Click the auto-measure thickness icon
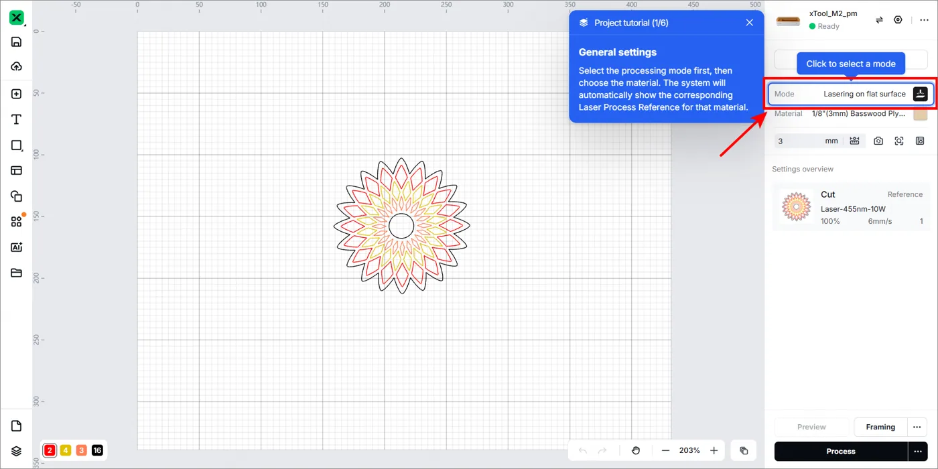This screenshot has height=469, width=938. (854, 141)
